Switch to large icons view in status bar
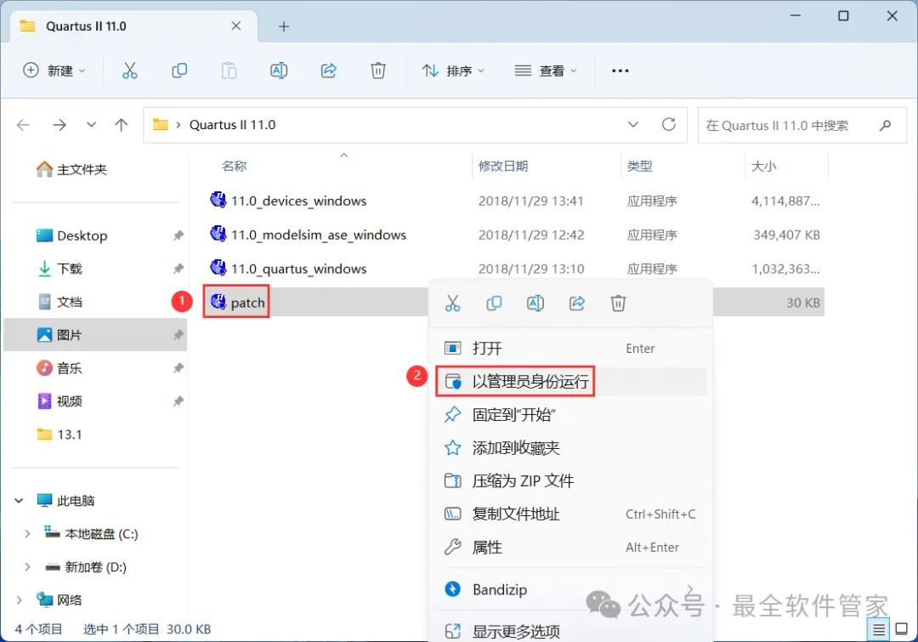918x642 pixels. [x=902, y=630]
